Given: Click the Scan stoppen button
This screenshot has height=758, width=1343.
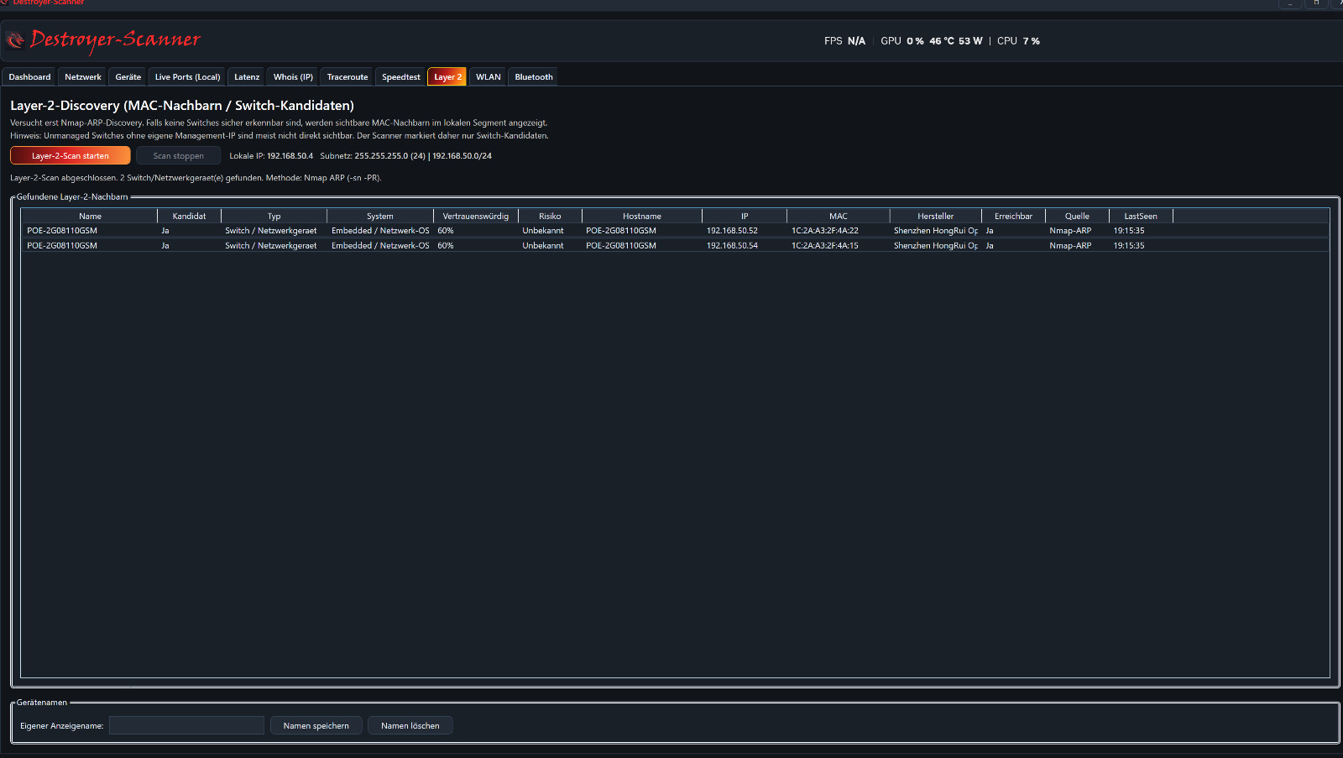Looking at the screenshot, I should point(178,155).
